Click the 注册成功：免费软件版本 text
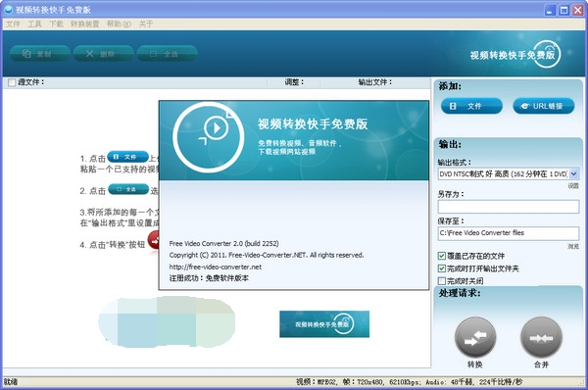This screenshot has width=588, height=390. [209, 278]
